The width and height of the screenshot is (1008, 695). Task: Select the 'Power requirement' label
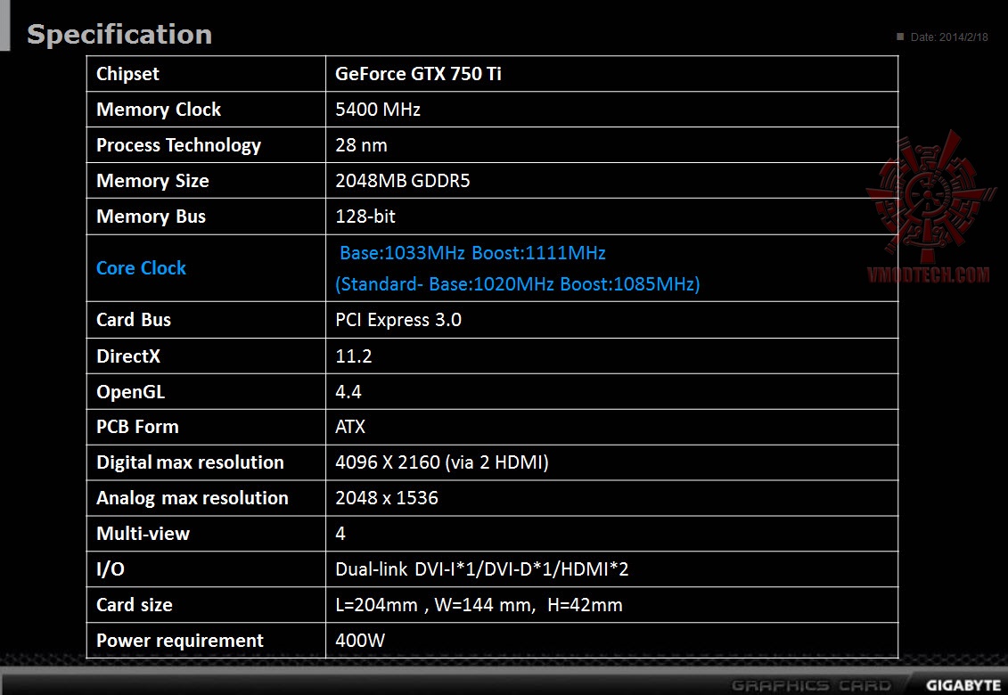179,641
